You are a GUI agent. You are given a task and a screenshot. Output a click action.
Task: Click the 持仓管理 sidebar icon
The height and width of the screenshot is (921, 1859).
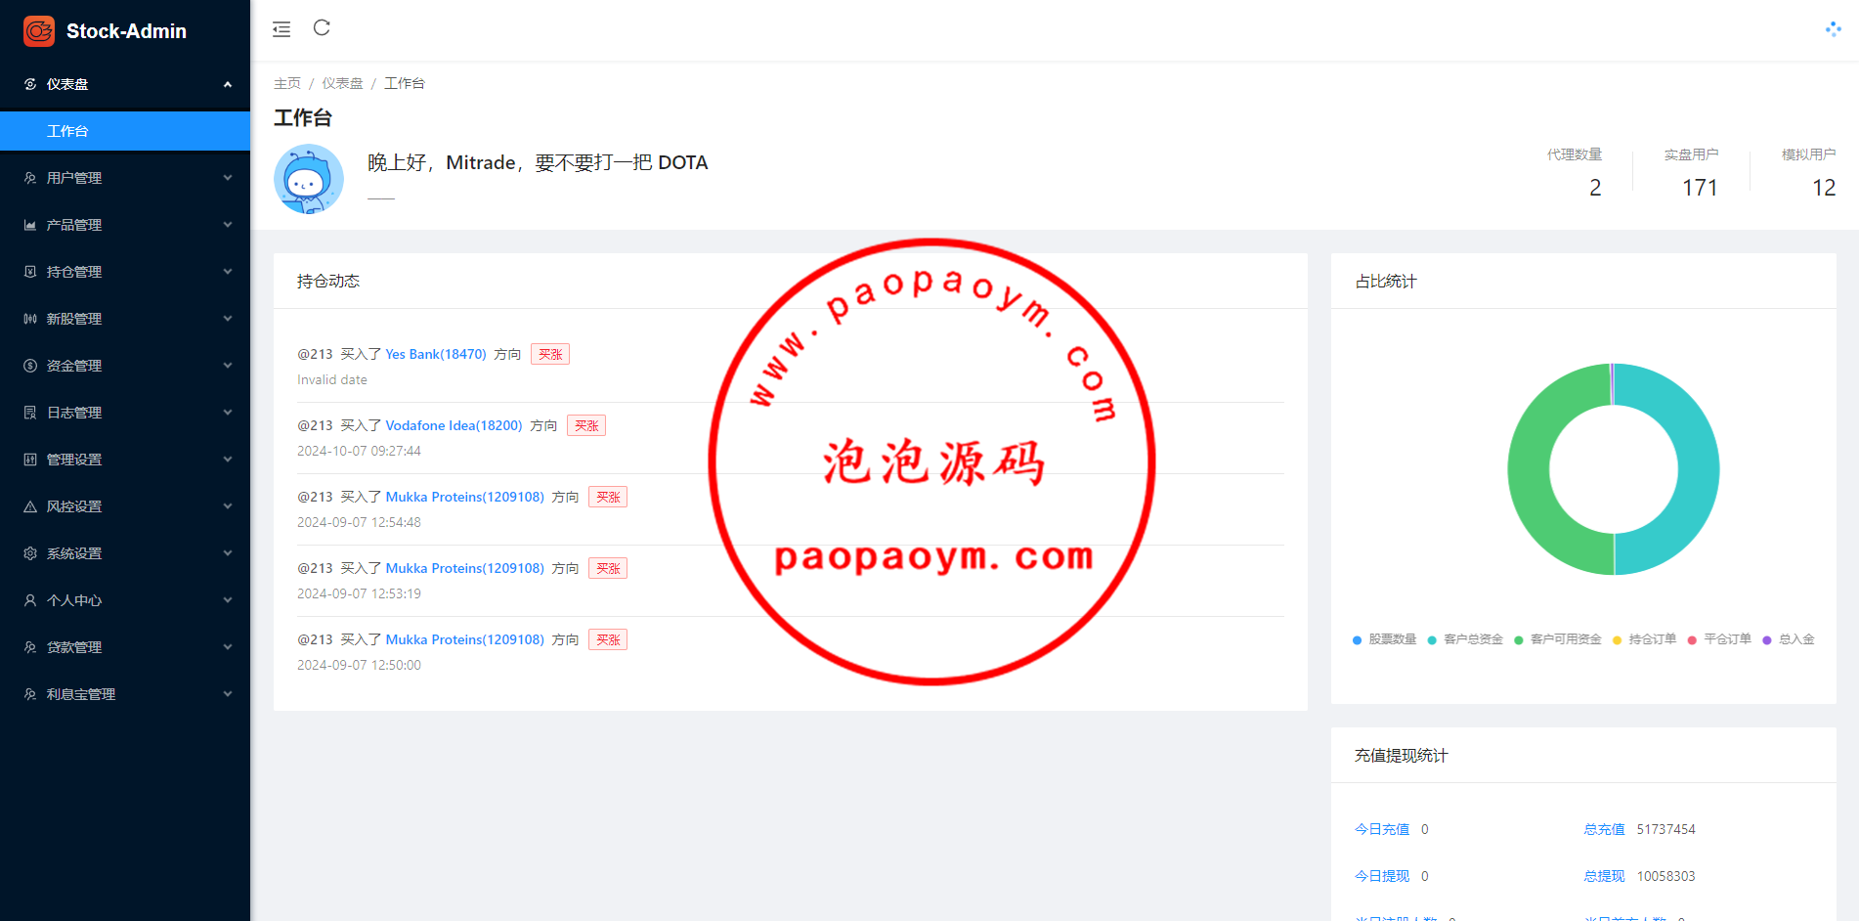click(x=30, y=272)
